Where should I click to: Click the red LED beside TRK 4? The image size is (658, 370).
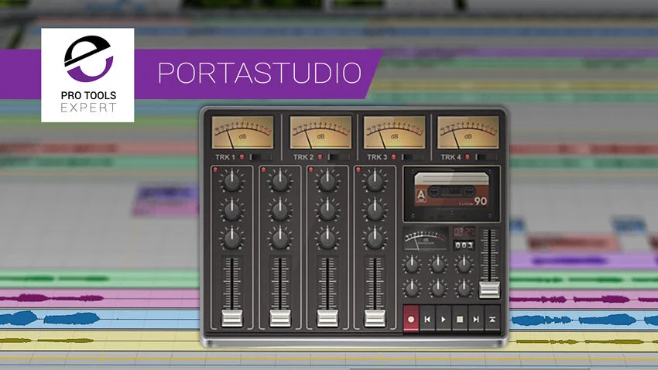pyautogui.click(x=468, y=157)
